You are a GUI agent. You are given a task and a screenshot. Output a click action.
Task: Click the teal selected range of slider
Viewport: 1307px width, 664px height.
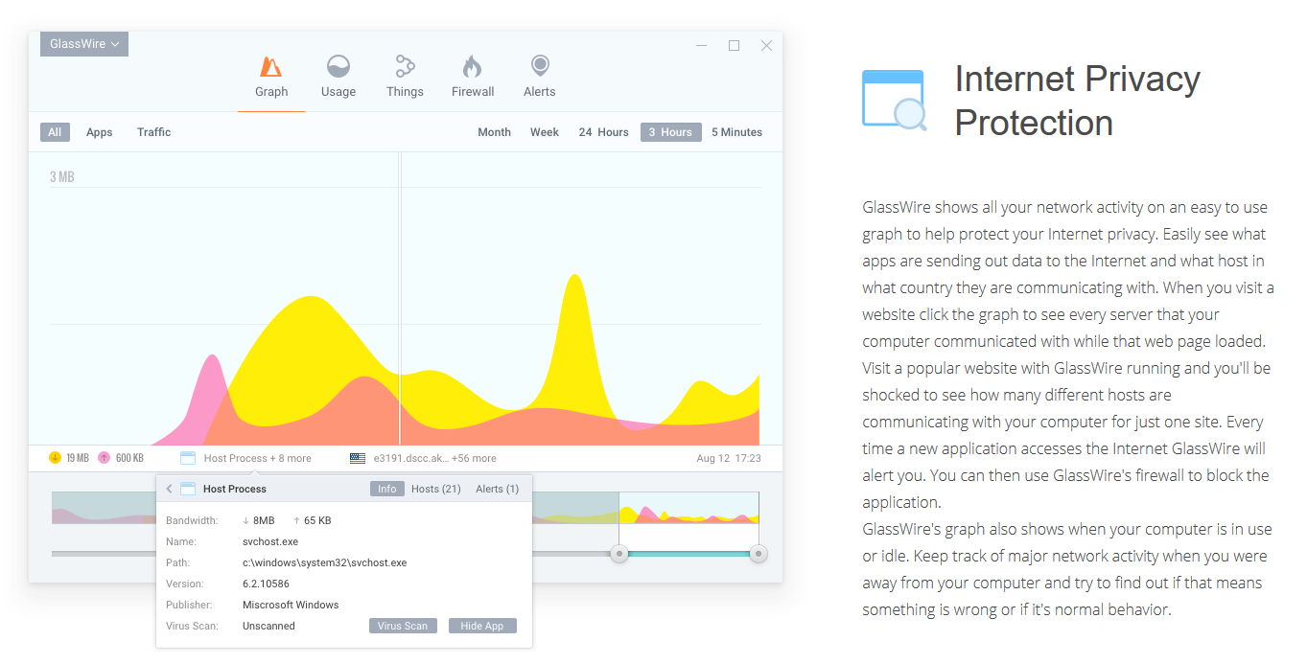coord(689,554)
